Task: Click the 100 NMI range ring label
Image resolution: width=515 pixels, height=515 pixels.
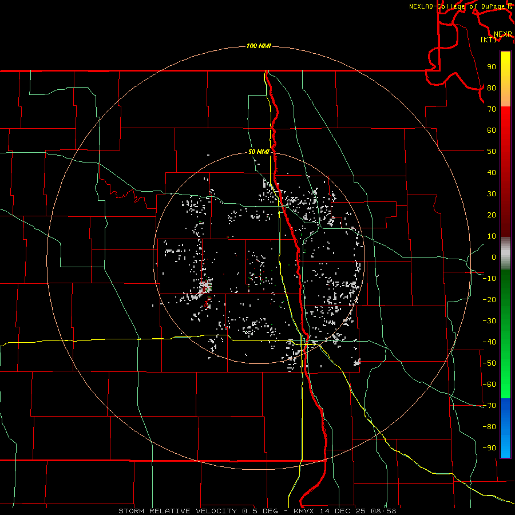Action: [x=259, y=46]
